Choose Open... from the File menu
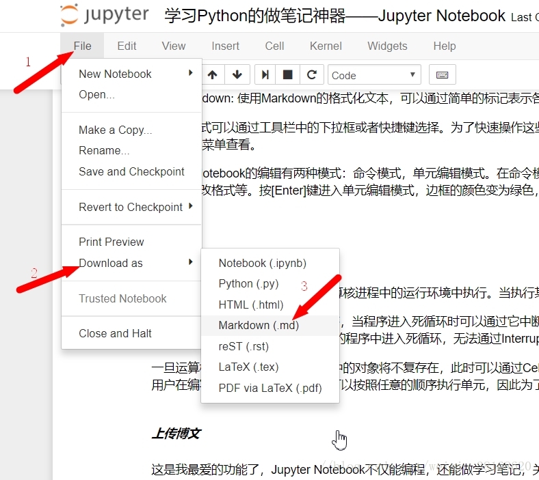Viewport: 539px width, 480px height. tap(131, 94)
